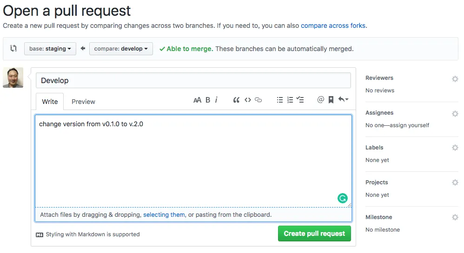This screenshot has height=253, width=464.
Task: Add a bulleted list
Action: (280, 100)
